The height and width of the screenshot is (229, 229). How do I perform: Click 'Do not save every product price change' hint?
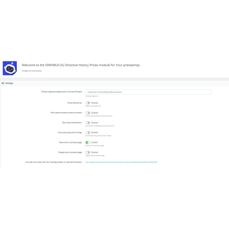98,136
